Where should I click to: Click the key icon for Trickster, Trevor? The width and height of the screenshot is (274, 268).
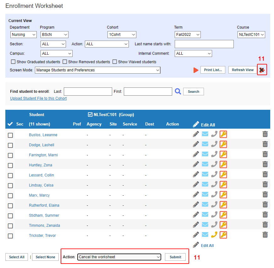tap(223, 235)
